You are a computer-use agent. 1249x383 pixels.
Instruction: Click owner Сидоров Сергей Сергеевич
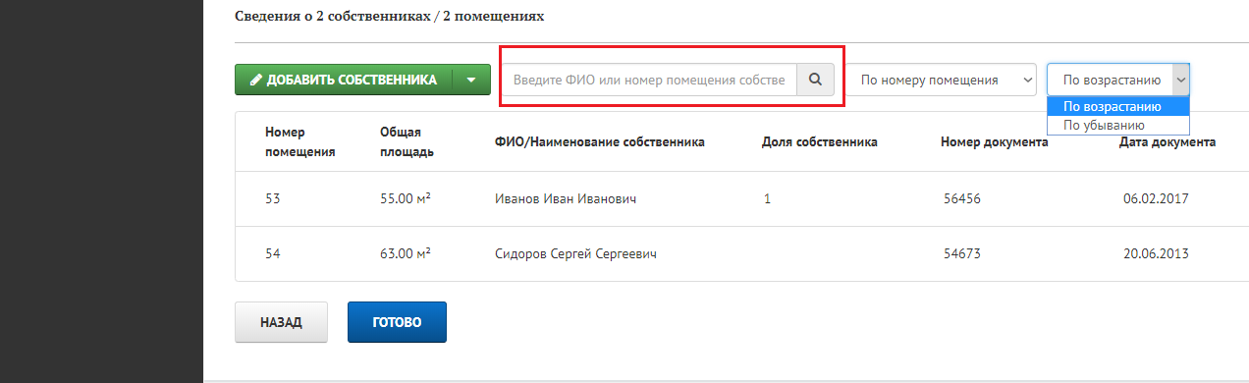(575, 253)
